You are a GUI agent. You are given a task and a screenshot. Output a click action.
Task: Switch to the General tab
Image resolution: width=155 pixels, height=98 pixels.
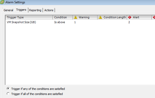(8, 10)
